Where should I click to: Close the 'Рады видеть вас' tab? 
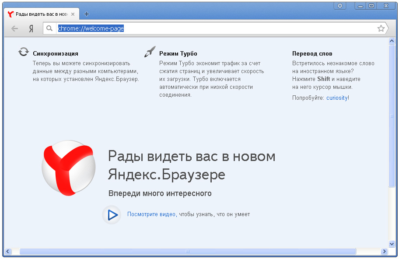click(x=73, y=14)
